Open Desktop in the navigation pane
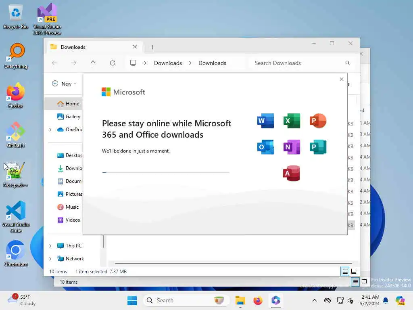Image resolution: width=413 pixels, height=310 pixels. [x=69, y=155]
